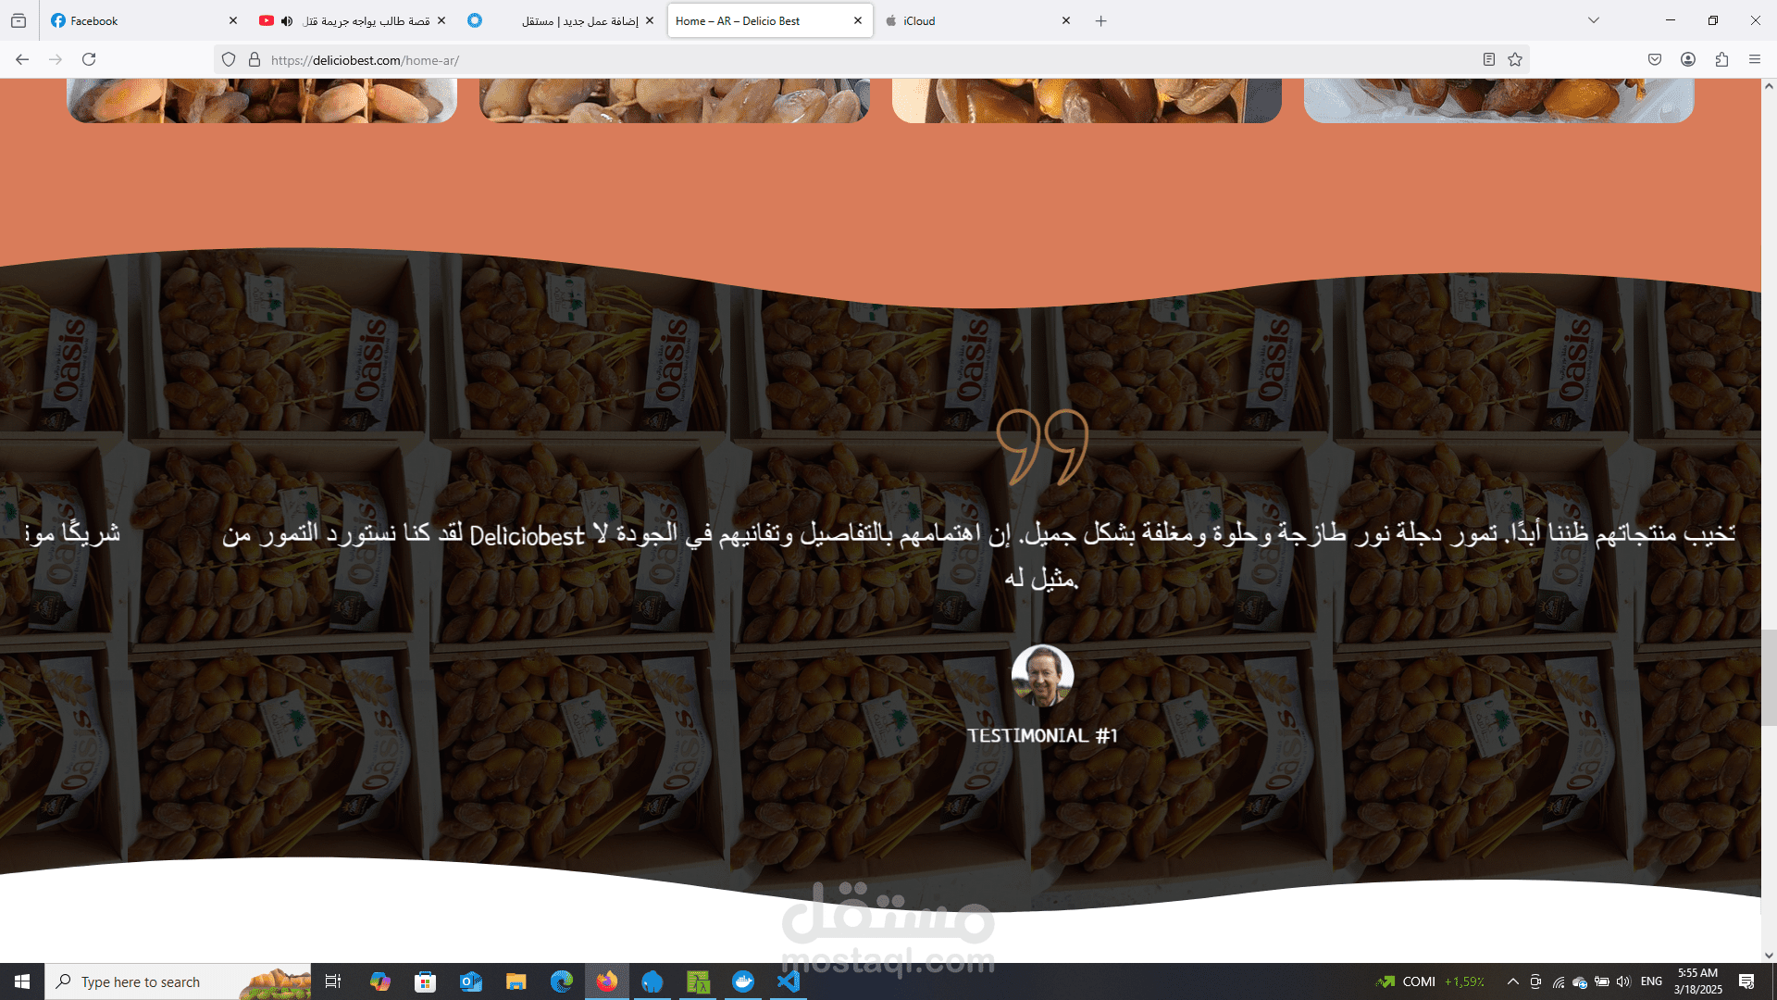1777x1000 pixels.
Task: Show hidden system tray icons arrow
Action: click(x=1512, y=981)
